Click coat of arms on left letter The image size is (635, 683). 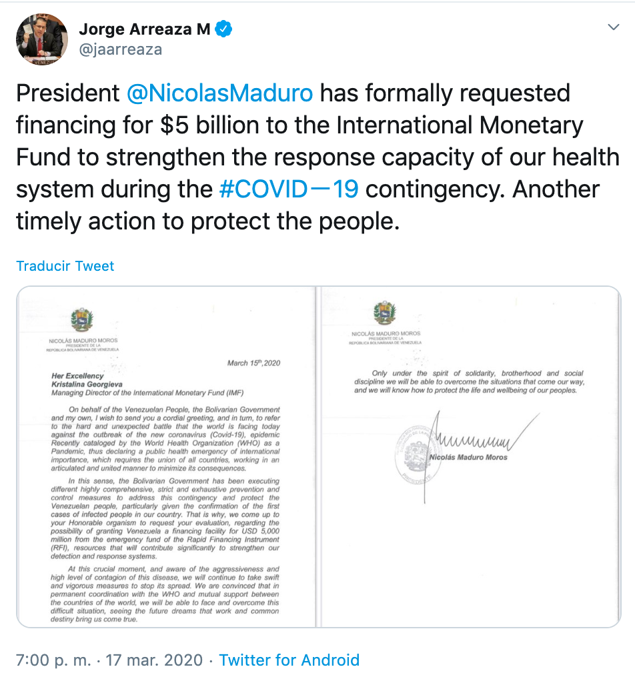[83, 320]
